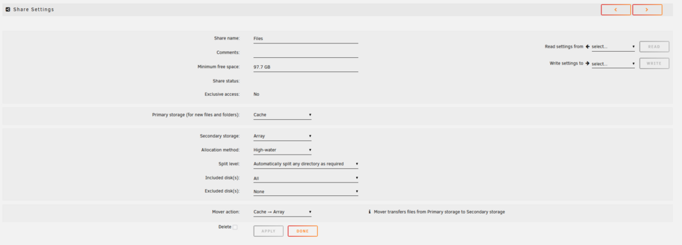Open the Secondary storage dropdown showing Array
The height and width of the screenshot is (245, 682).
[282, 136]
